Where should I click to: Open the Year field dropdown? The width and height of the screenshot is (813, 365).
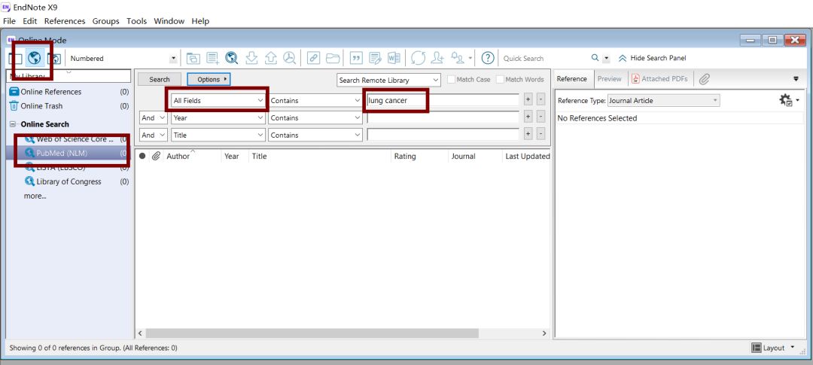click(218, 117)
